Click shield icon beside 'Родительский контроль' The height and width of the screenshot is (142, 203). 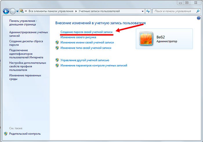click(x=6, y=134)
